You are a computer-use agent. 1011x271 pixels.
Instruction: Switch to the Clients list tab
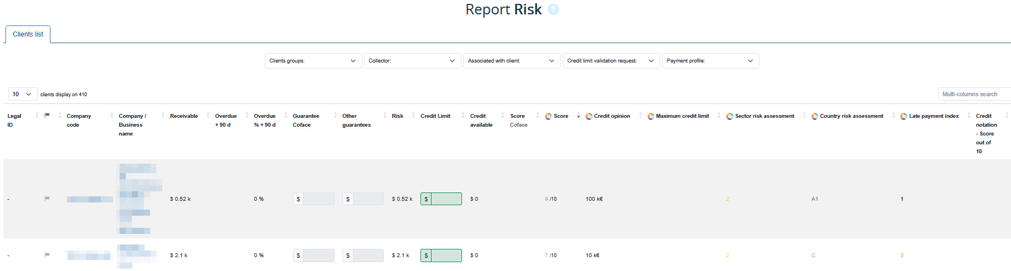(28, 34)
